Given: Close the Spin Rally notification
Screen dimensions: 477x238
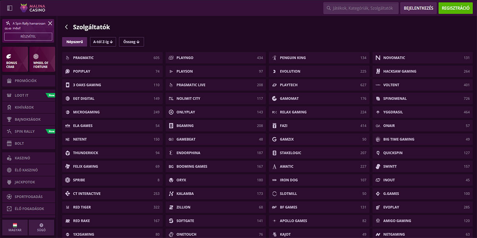Looking at the screenshot, I should (x=50, y=23).
